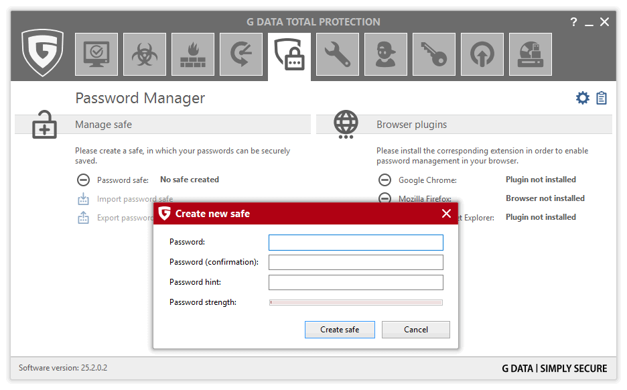Click the Export password safe icon

point(83,218)
